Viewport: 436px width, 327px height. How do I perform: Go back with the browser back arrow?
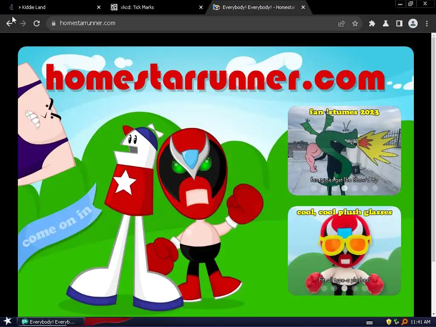click(9, 23)
